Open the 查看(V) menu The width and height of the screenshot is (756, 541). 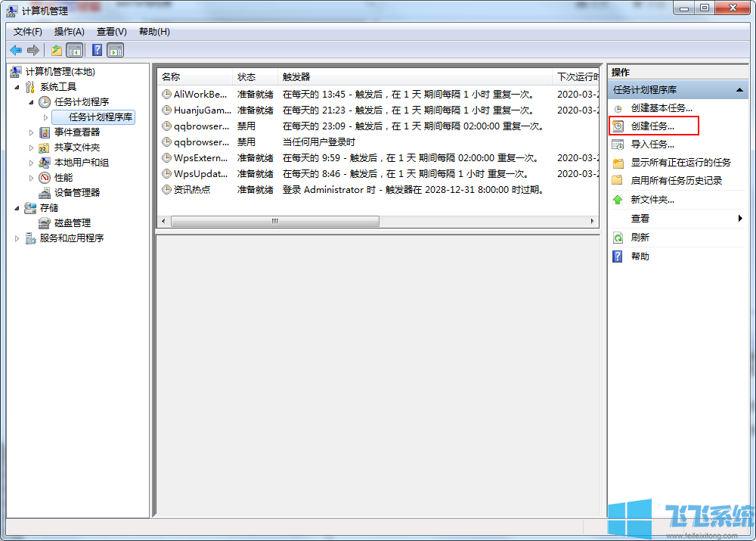(x=110, y=31)
